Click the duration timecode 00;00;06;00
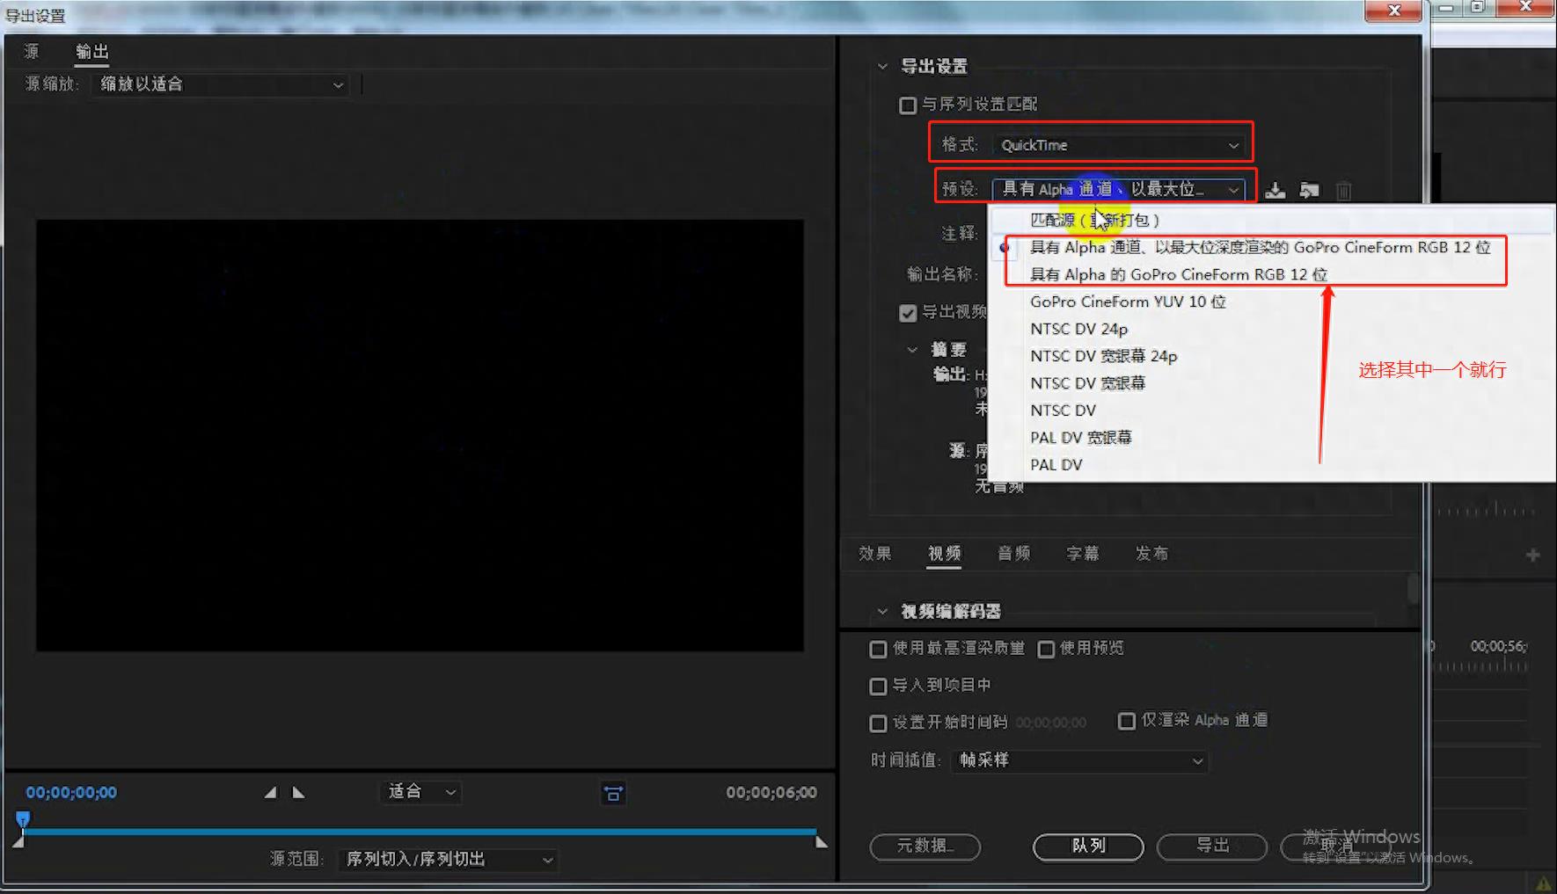The width and height of the screenshot is (1557, 894). click(x=771, y=792)
